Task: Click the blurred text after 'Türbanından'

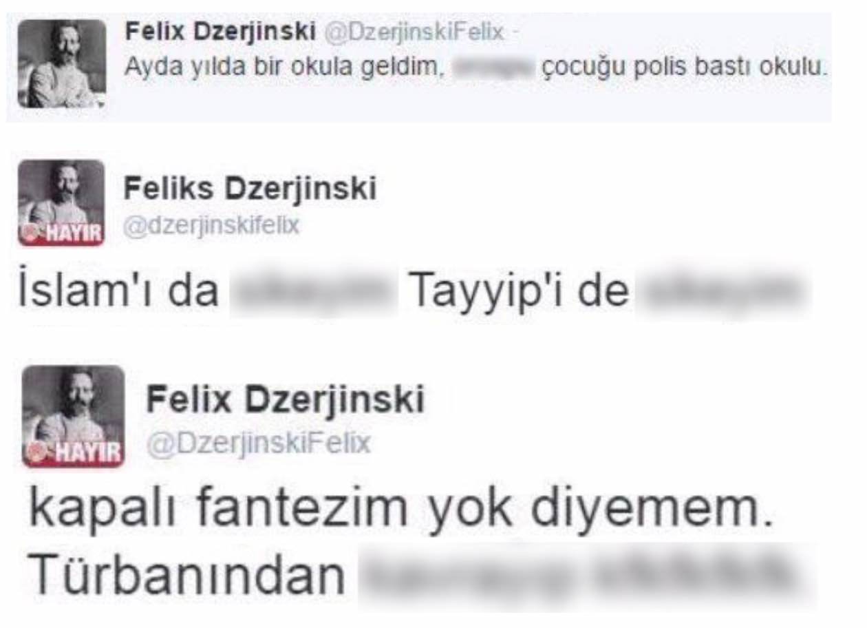Action: coord(586,576)
